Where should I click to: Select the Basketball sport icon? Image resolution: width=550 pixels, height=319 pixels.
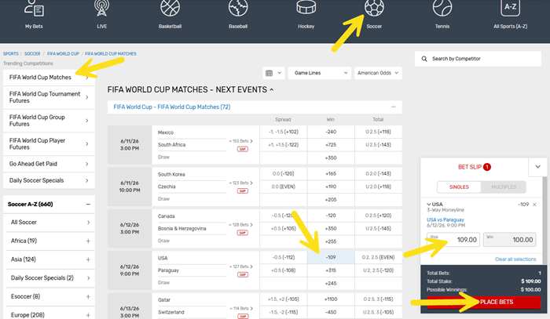coord(170,8)
